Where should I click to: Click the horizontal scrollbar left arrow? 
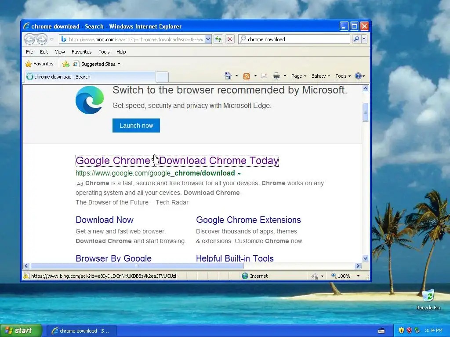[26, 265]
